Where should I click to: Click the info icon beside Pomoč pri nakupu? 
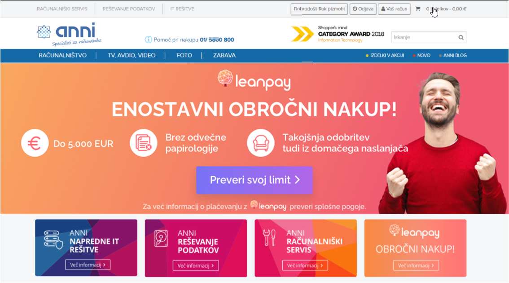[149, 40]
